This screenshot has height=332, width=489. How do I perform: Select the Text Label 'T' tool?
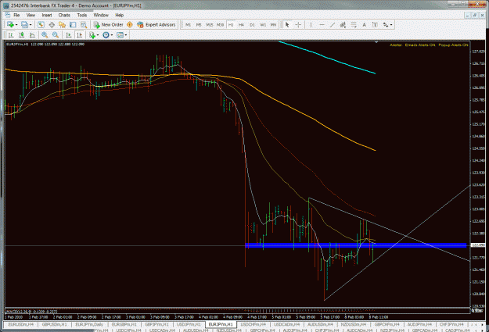[375, 24]
